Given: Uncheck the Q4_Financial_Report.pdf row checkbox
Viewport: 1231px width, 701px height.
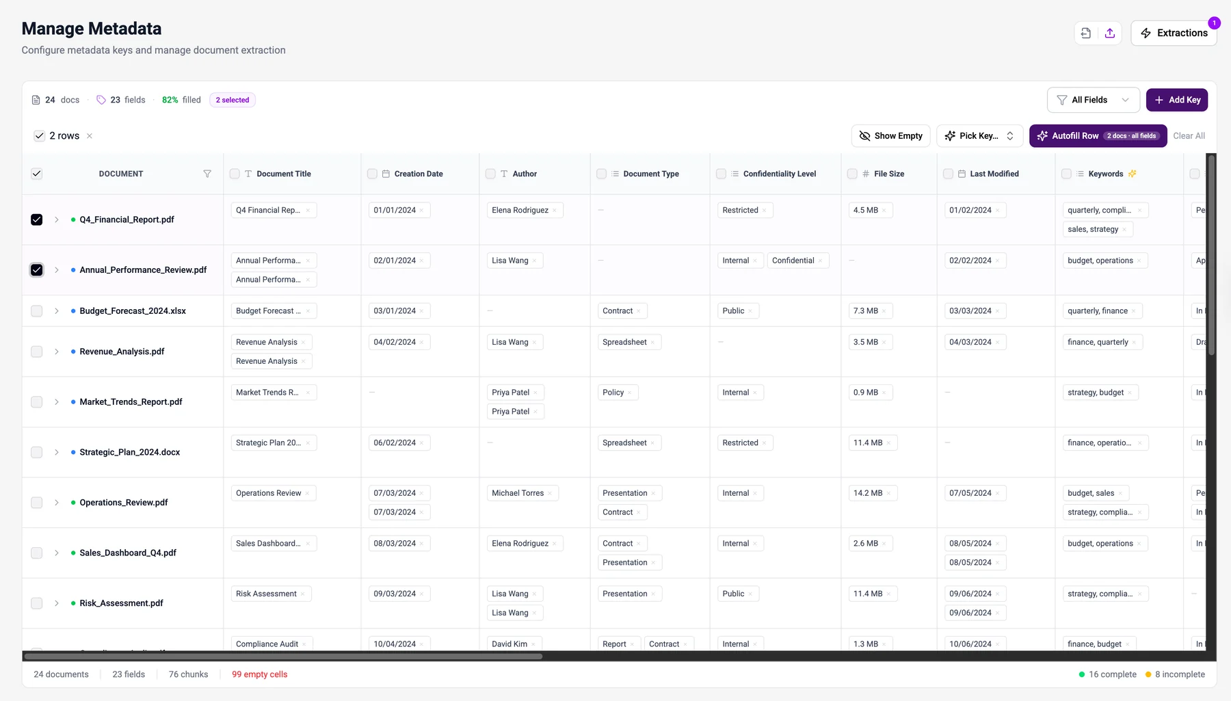Looking at the screenshot, I should [37, 220].
